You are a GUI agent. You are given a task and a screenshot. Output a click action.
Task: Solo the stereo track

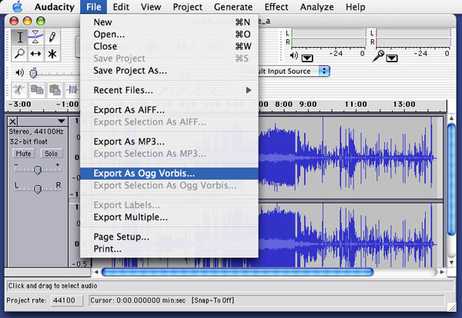(51, 154)
